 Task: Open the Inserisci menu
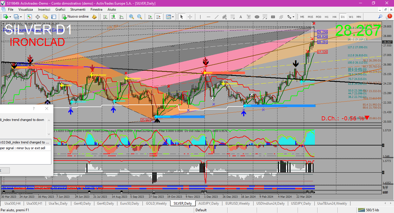44,10
